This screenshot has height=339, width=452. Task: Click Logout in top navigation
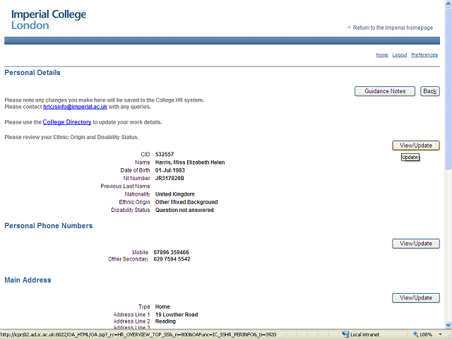point(400,55)
